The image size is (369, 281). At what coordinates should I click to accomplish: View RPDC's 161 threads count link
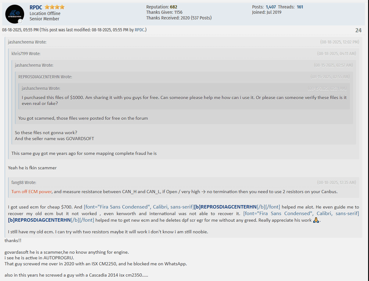(300, 7)
